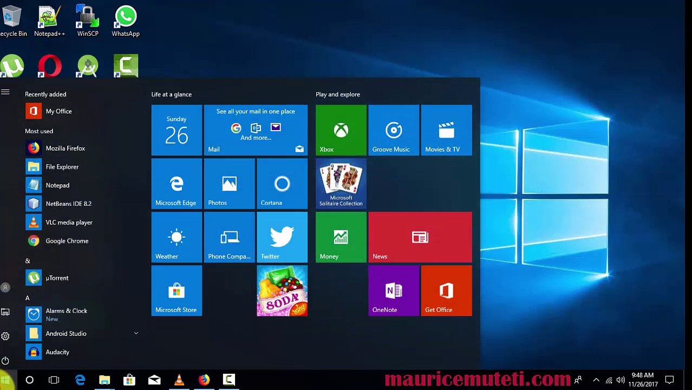Click the Life at a glance group title
This screenshot has width=692, height=390.
pyautogui.click(x=171, y=94)
